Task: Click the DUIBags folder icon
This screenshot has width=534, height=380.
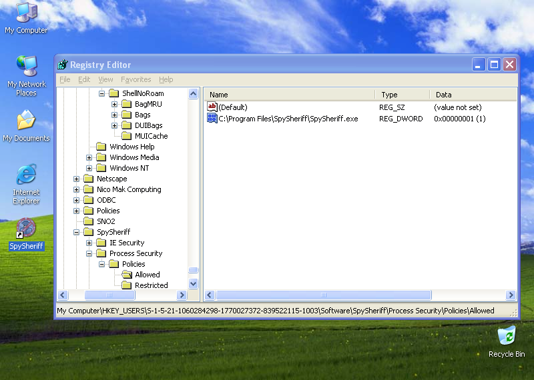Action: (126, 125)
